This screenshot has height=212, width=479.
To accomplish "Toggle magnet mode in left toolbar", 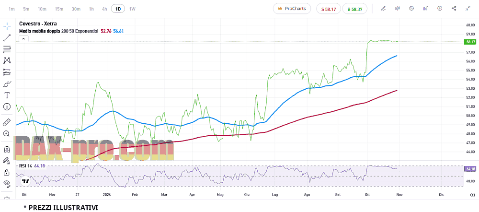I will (7, 149).
